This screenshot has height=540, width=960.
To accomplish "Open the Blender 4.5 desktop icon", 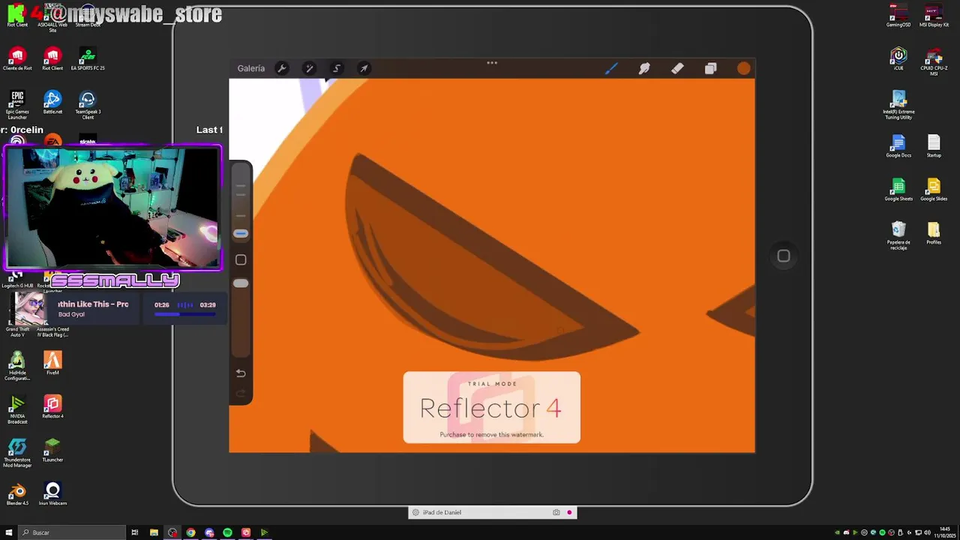I will click(x=17, y=494).
